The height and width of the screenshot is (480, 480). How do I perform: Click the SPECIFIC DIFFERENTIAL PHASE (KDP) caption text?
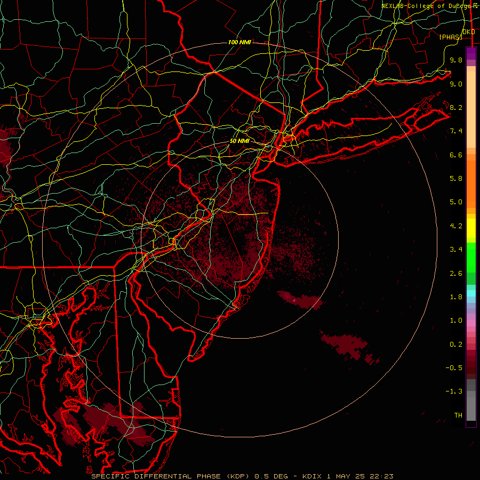tap(170, 476)
